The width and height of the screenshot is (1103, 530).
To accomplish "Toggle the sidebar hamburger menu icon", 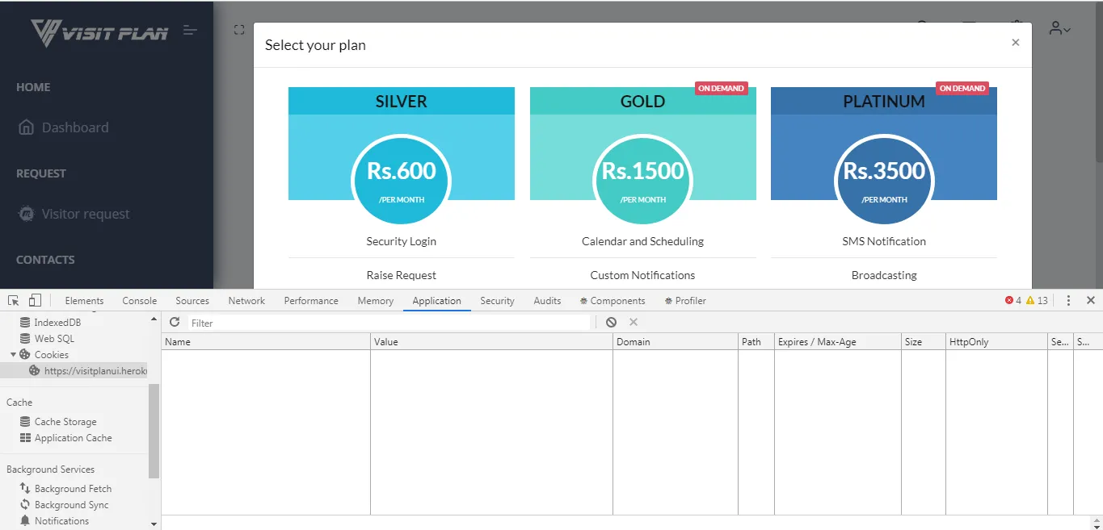I will [x=190, y=31].
